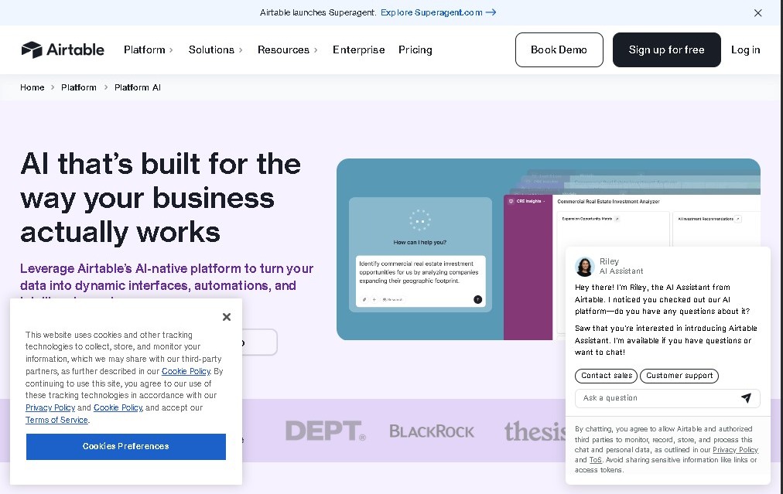Click the Book Demo button

[x=559, y=50]
